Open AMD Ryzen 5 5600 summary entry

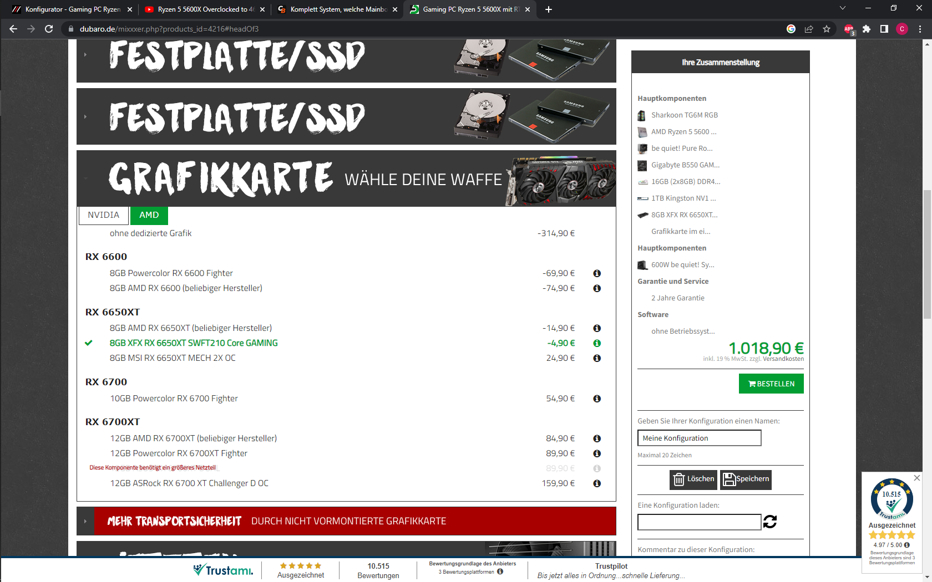(x=684, y=132)
